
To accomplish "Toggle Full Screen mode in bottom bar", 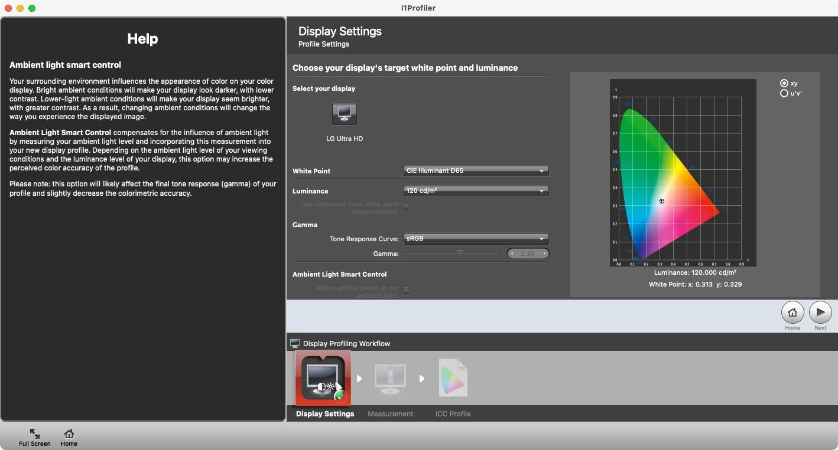I will [35, 437].
